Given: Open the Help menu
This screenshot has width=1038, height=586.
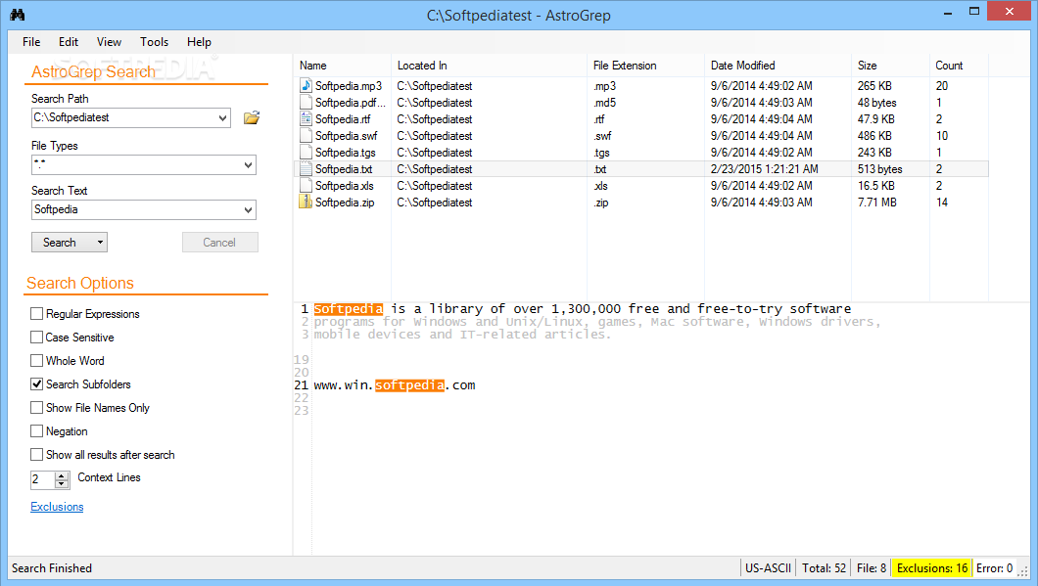Looking at the screenshot, I should click(199, 42).
